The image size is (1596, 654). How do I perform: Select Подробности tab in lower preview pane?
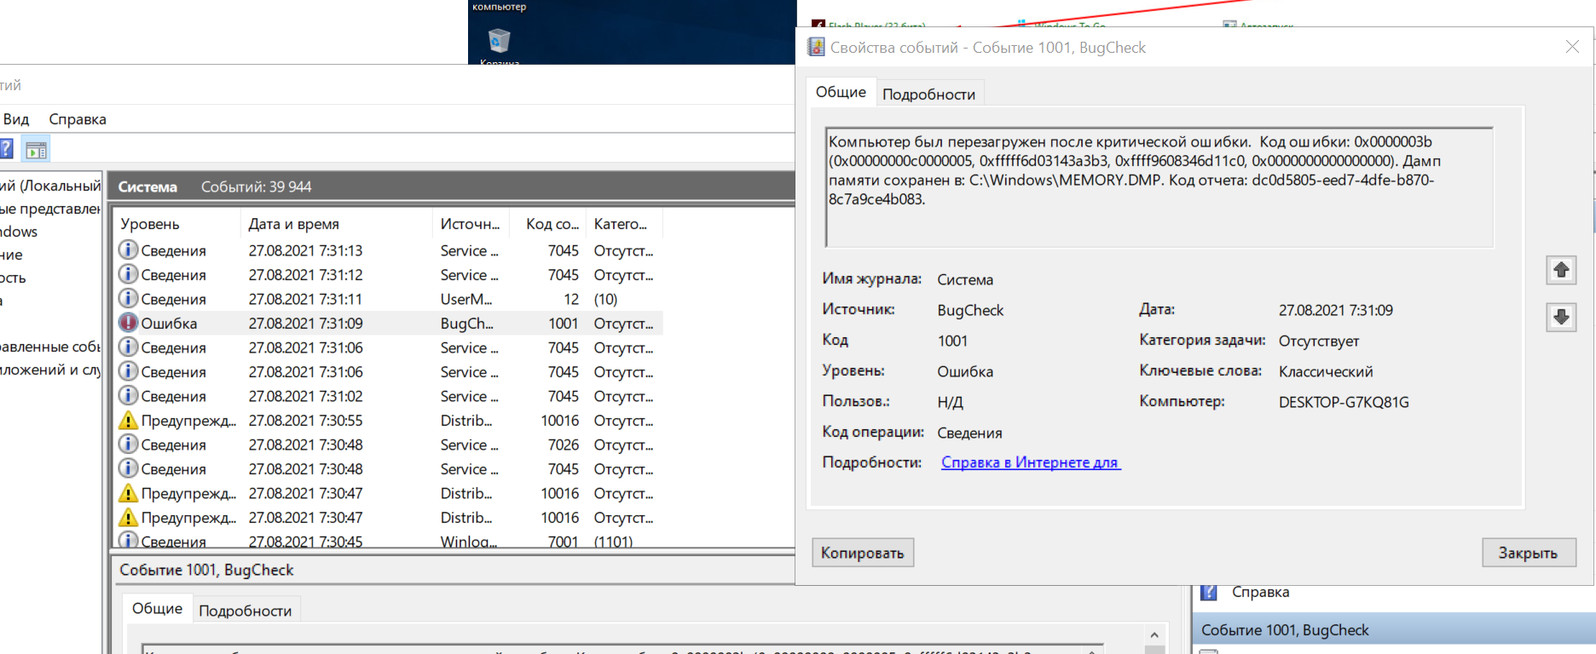245,611
